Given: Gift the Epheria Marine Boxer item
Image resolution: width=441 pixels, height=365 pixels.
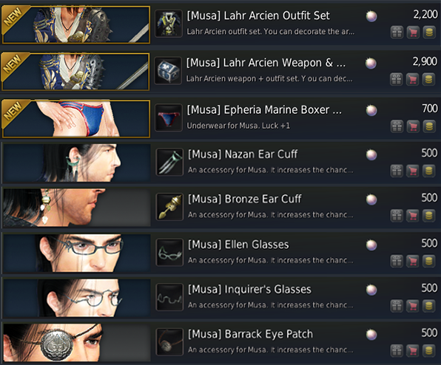Looking at the screenshot, I should [397, 126].
